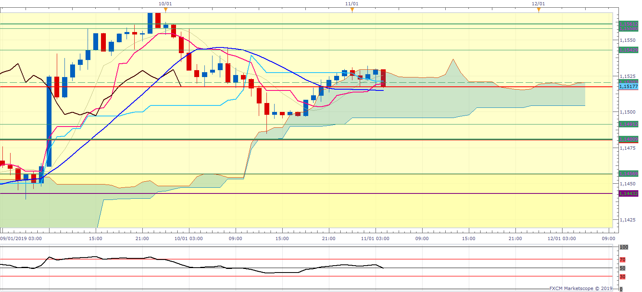
Task: Select the 1,14809 price level tag
Action: click(x=628, y=139)
